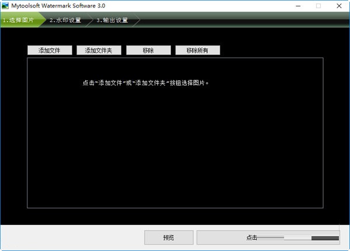Click the 点击 button at bottom
This screenshot has width=350, height=251.
pos(268,238)
